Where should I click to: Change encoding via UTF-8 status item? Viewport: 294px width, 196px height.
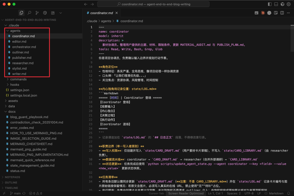[249, 193]
